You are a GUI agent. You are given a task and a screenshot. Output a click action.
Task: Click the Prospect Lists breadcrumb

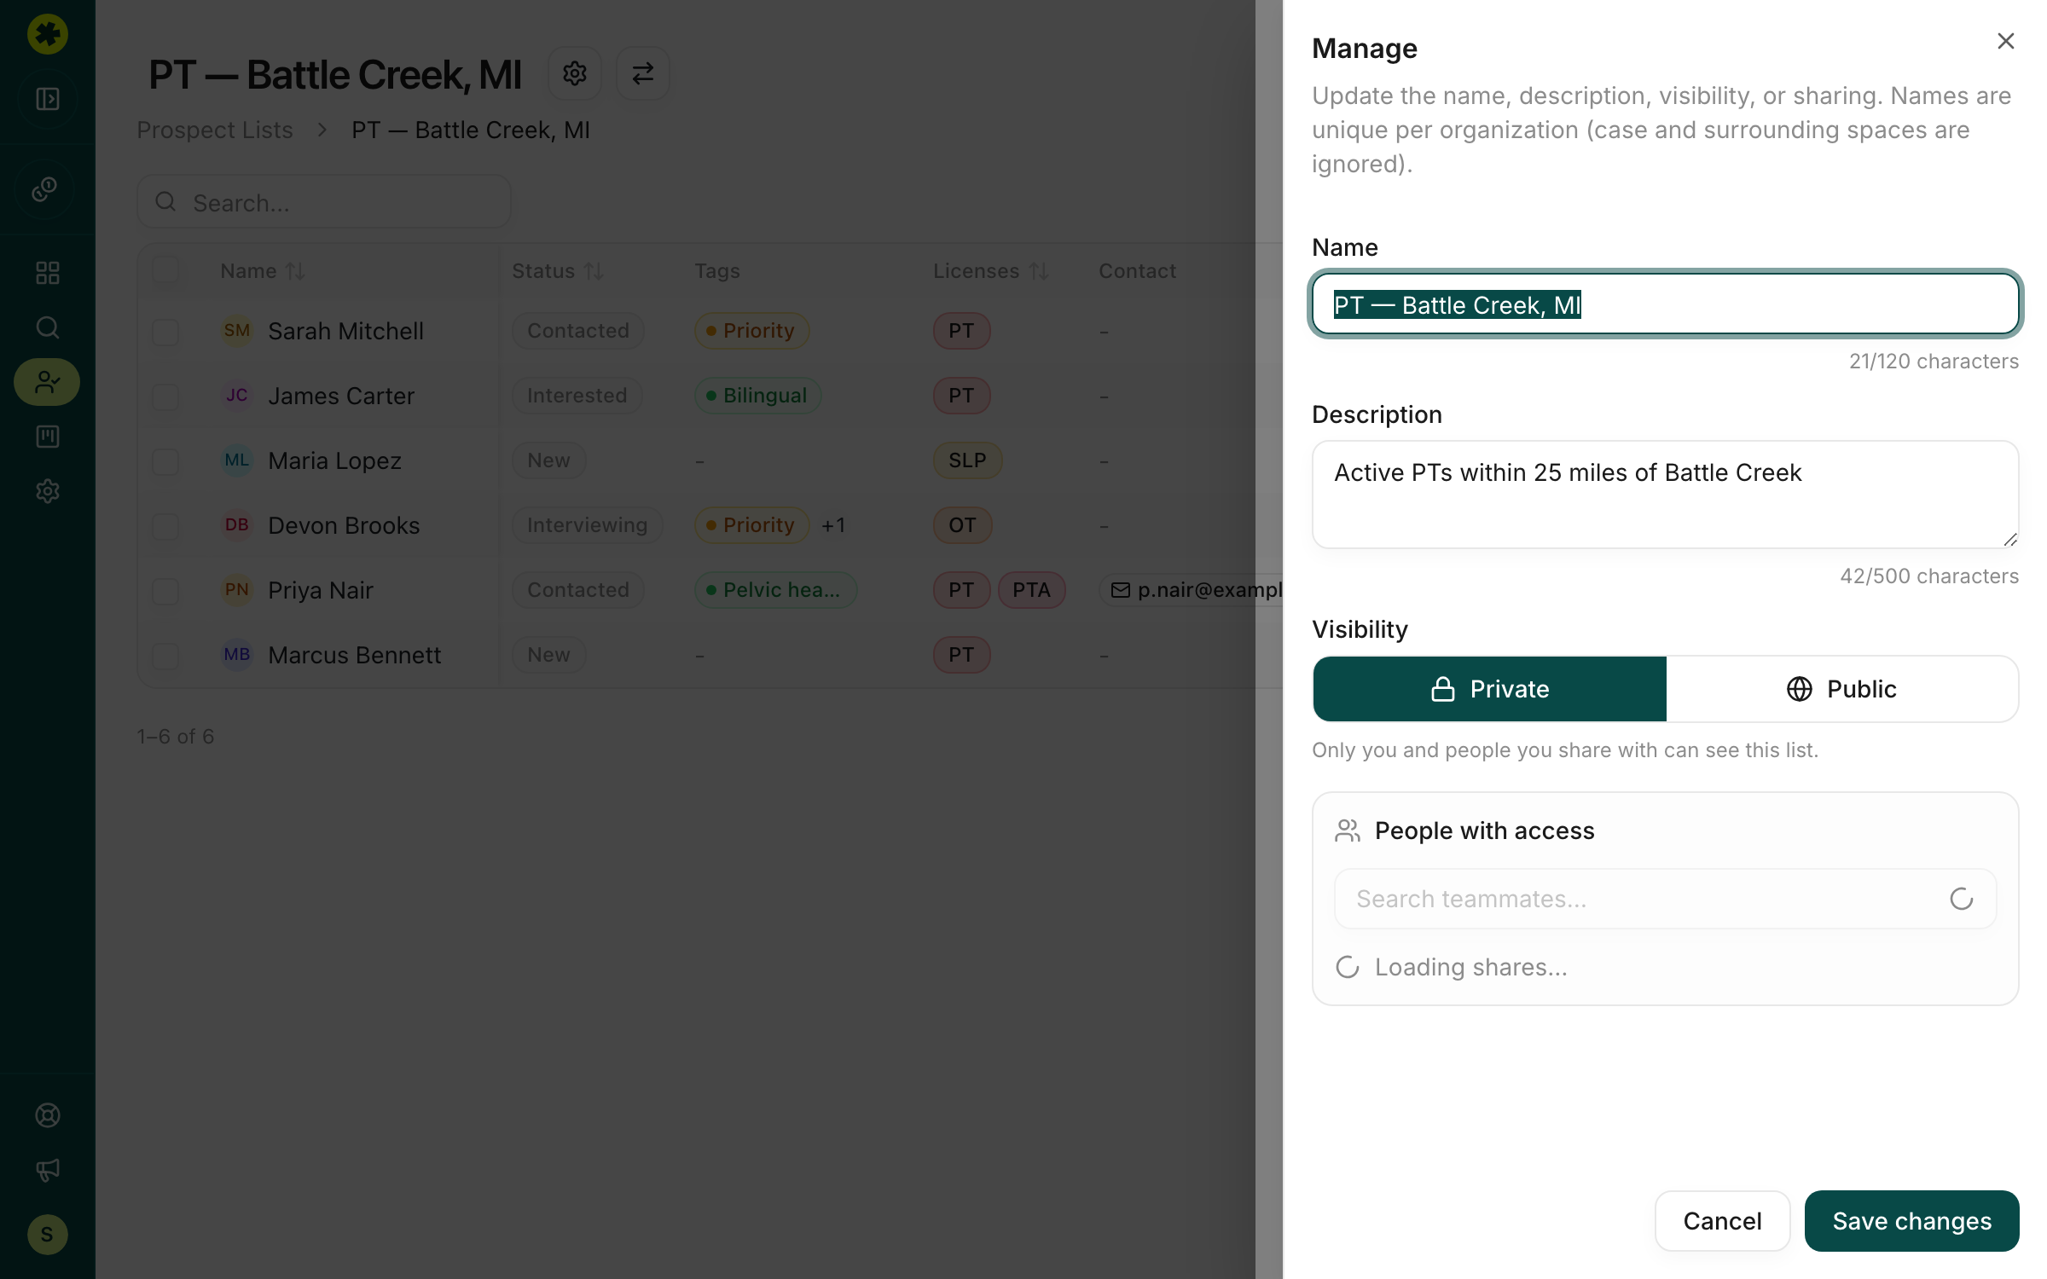coord(215,130)
